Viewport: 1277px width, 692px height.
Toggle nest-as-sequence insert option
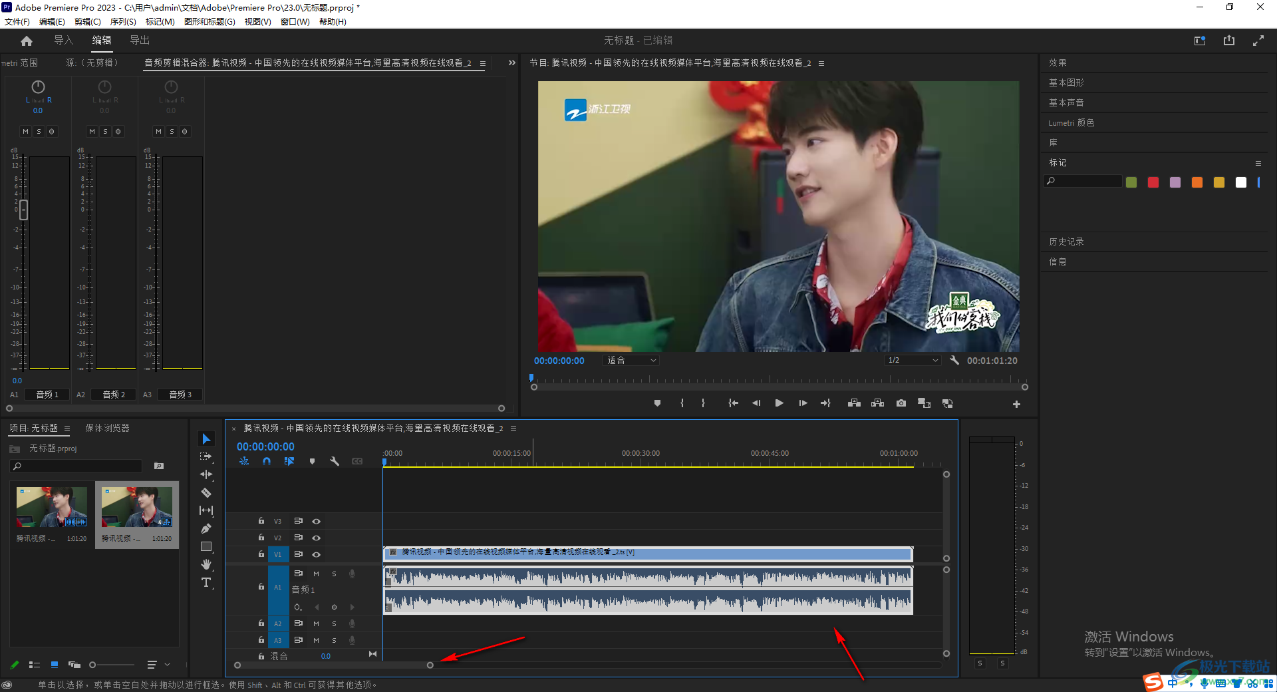(244, 461)
